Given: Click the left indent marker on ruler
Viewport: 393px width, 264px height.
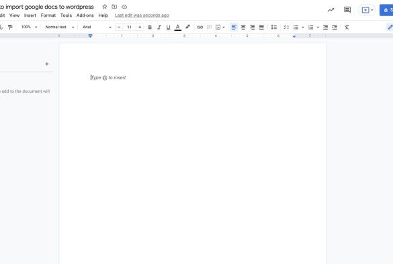Looking at the screenshot, I should (90, 36).
